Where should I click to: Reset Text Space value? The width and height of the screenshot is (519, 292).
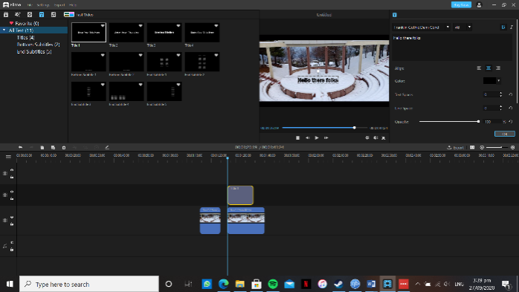click(510, 94)
